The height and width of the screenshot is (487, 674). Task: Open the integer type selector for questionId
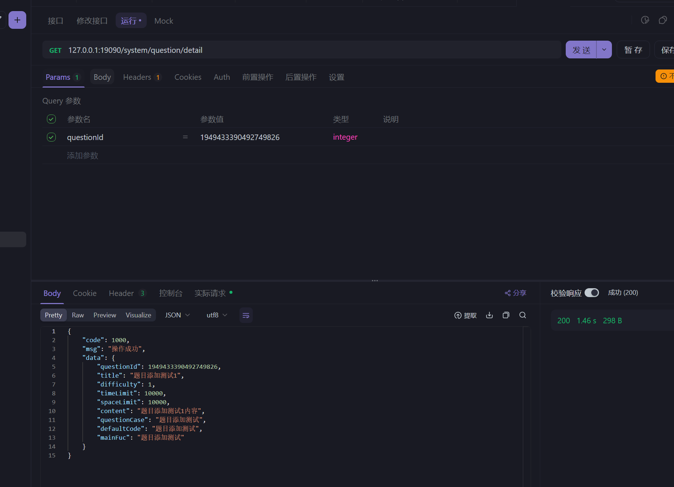point(345,137)
